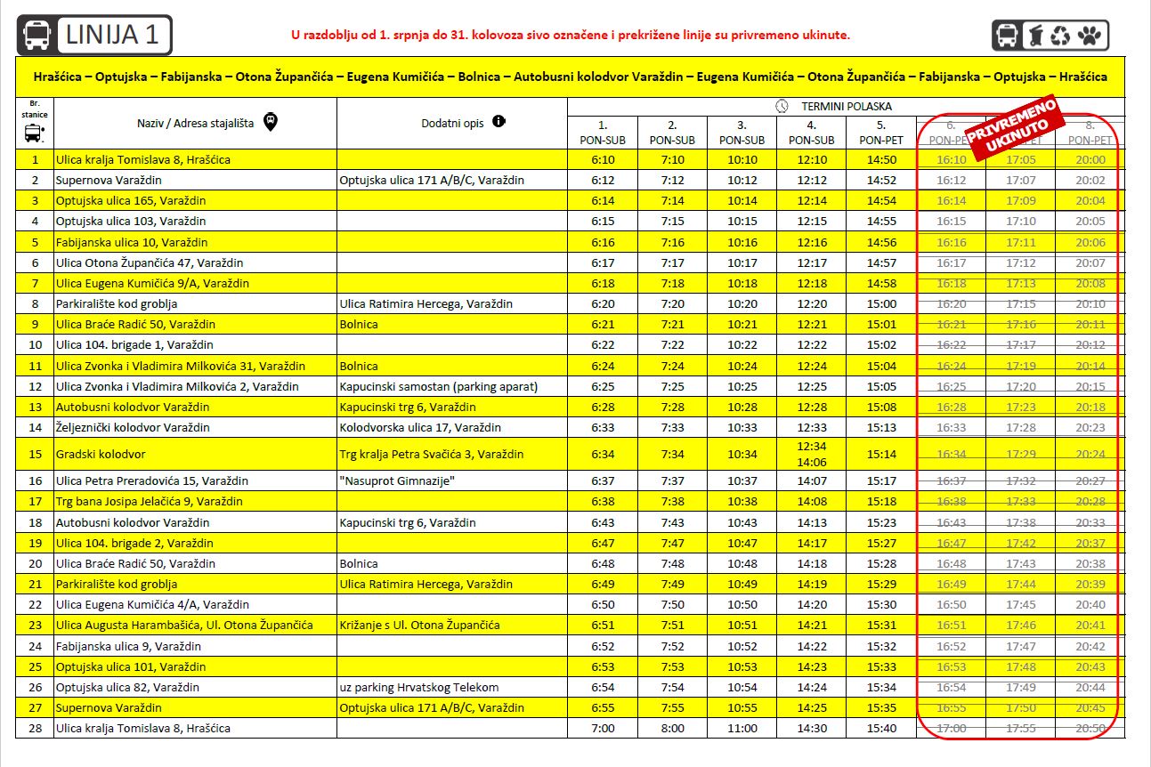Click stop Gradski kolodvor in row 15

tap(100, 454)
